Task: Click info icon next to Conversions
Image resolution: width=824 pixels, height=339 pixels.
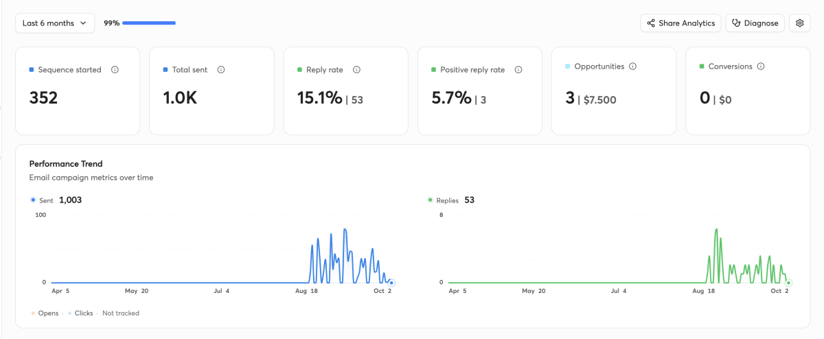Action: 761,67
